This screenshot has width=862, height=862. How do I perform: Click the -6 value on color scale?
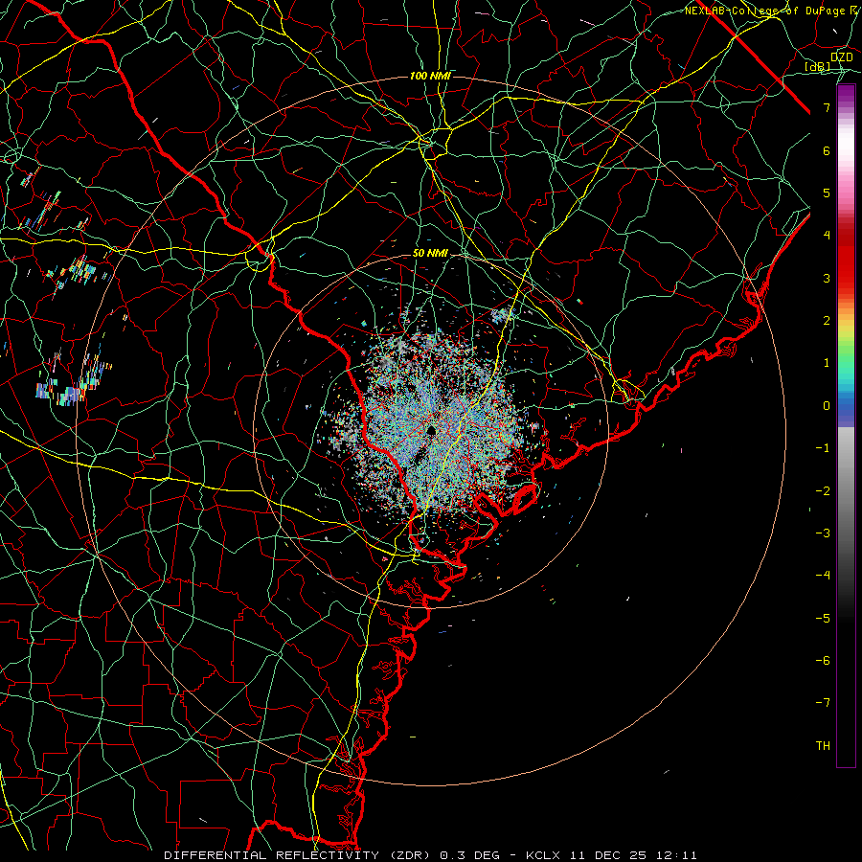click(x=823, y=661)
